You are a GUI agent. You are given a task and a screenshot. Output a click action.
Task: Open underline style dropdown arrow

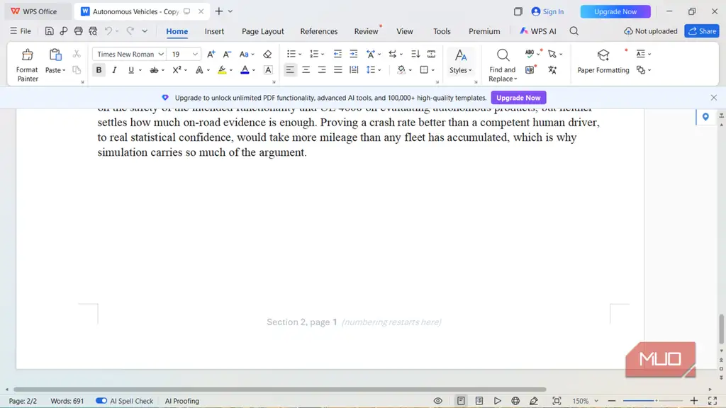[x=140, y=70]
